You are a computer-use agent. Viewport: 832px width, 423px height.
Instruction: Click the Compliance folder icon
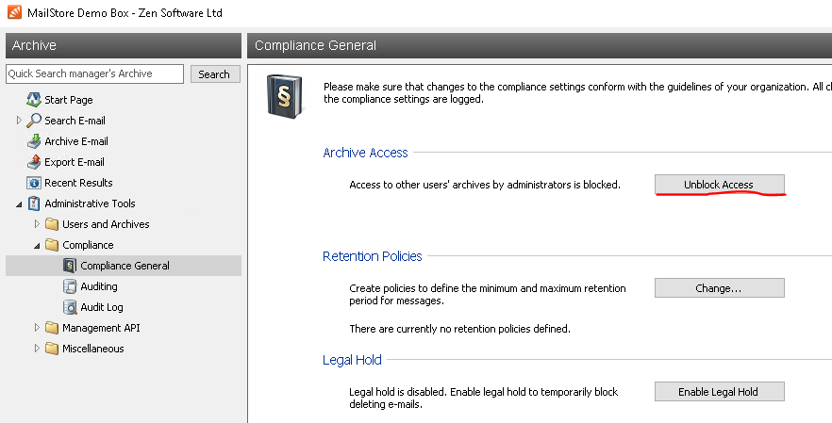tap(52, 244)
